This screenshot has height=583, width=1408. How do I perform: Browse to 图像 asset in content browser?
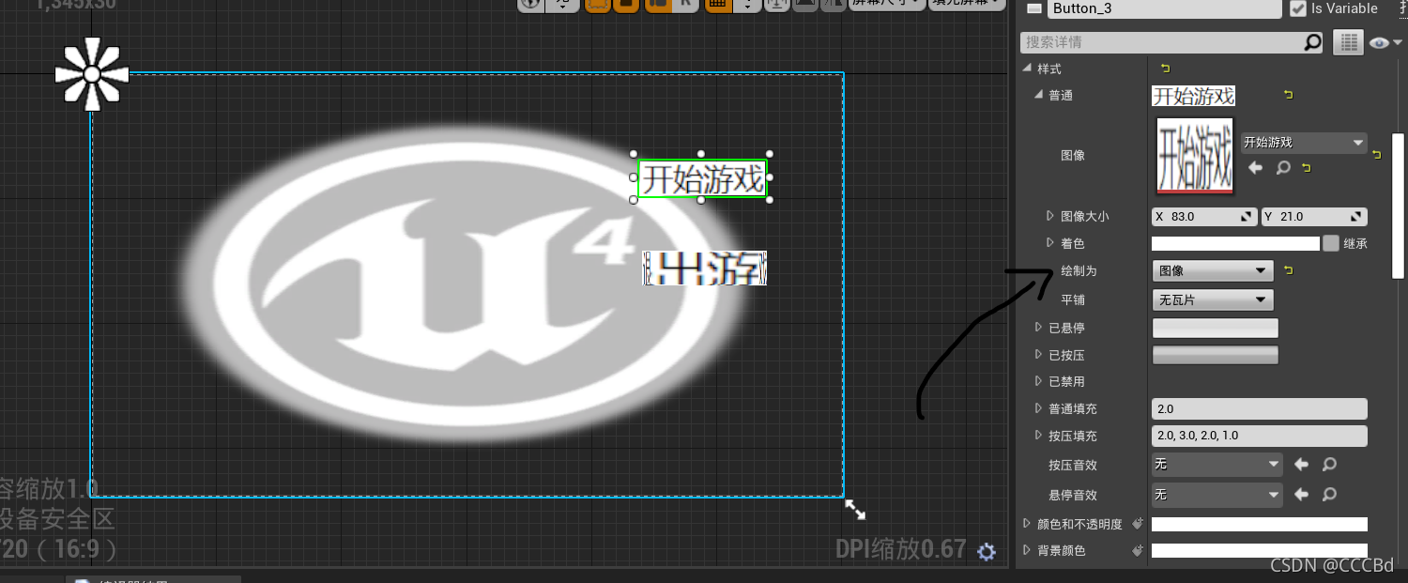[1283, 168]
